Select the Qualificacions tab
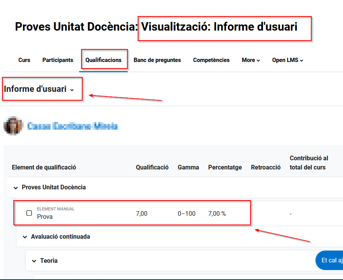This screenshot has width=343, height=280. (x=103, y=60)
